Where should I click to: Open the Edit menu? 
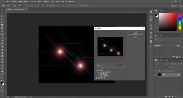pyautogui.click(x=14, y=2)
